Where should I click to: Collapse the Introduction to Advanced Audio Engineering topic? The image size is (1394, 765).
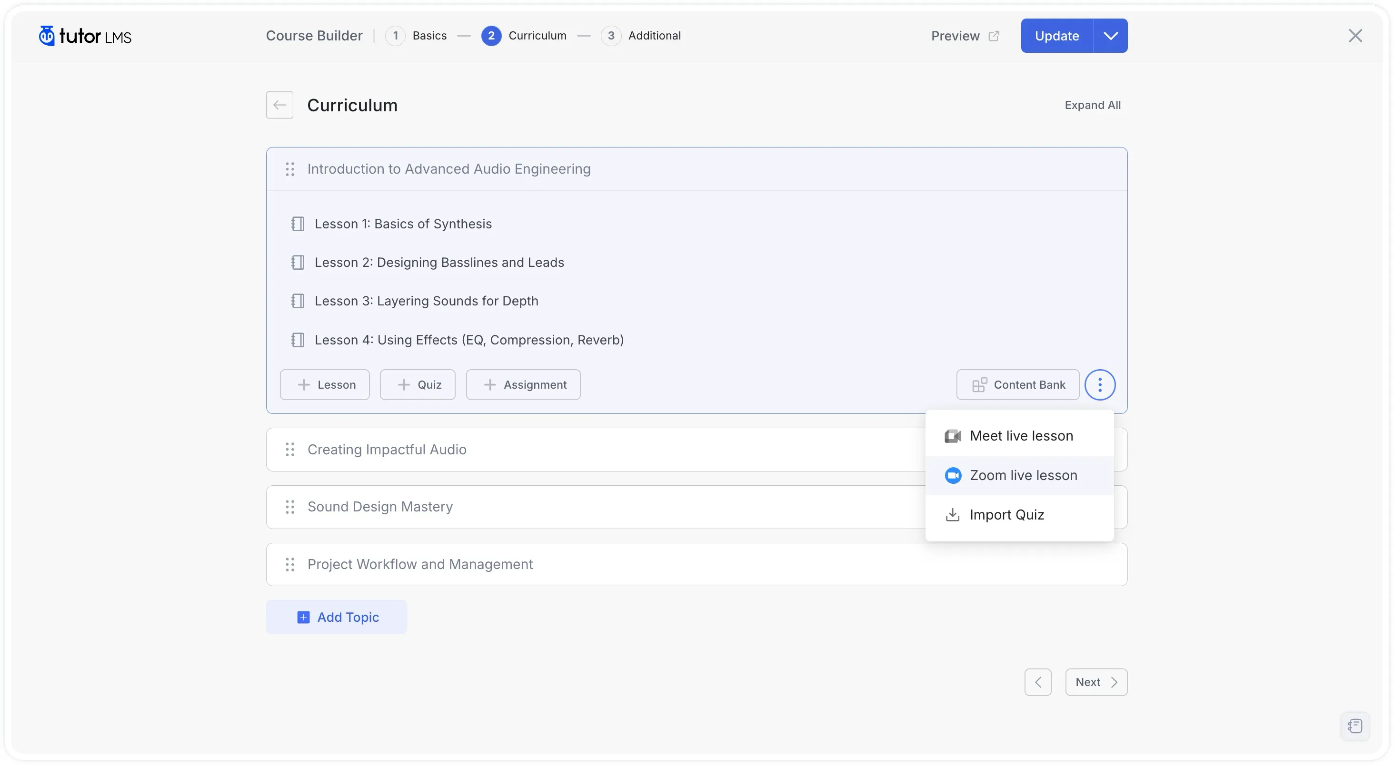pyautogui.click(x=697, y=169)
